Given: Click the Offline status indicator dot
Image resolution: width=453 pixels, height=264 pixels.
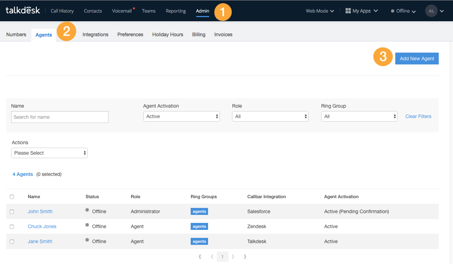Looking at the screenshot, I should tap(393, 11).
